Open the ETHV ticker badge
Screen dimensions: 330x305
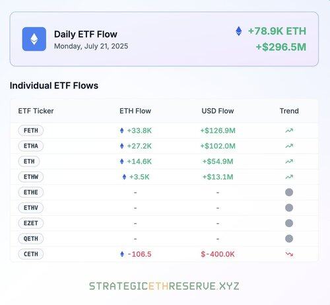31,208
